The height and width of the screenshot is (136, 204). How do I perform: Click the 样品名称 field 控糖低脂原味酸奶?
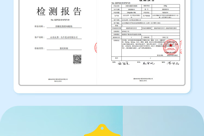[64, 26]
